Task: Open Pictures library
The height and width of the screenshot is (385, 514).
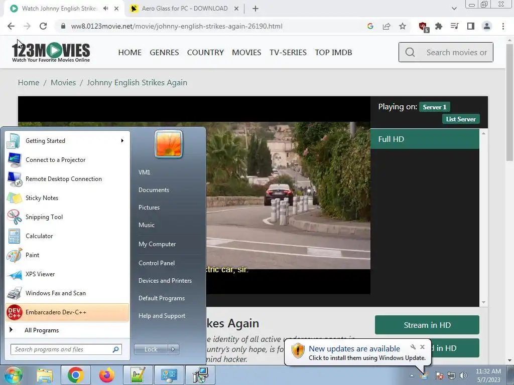Action: [149, 208]
